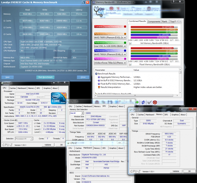Image resolution: width=197 pixels, height=183 pixels.
Task: Click the Benchmark Results globe icon
Action: point(96,74)
